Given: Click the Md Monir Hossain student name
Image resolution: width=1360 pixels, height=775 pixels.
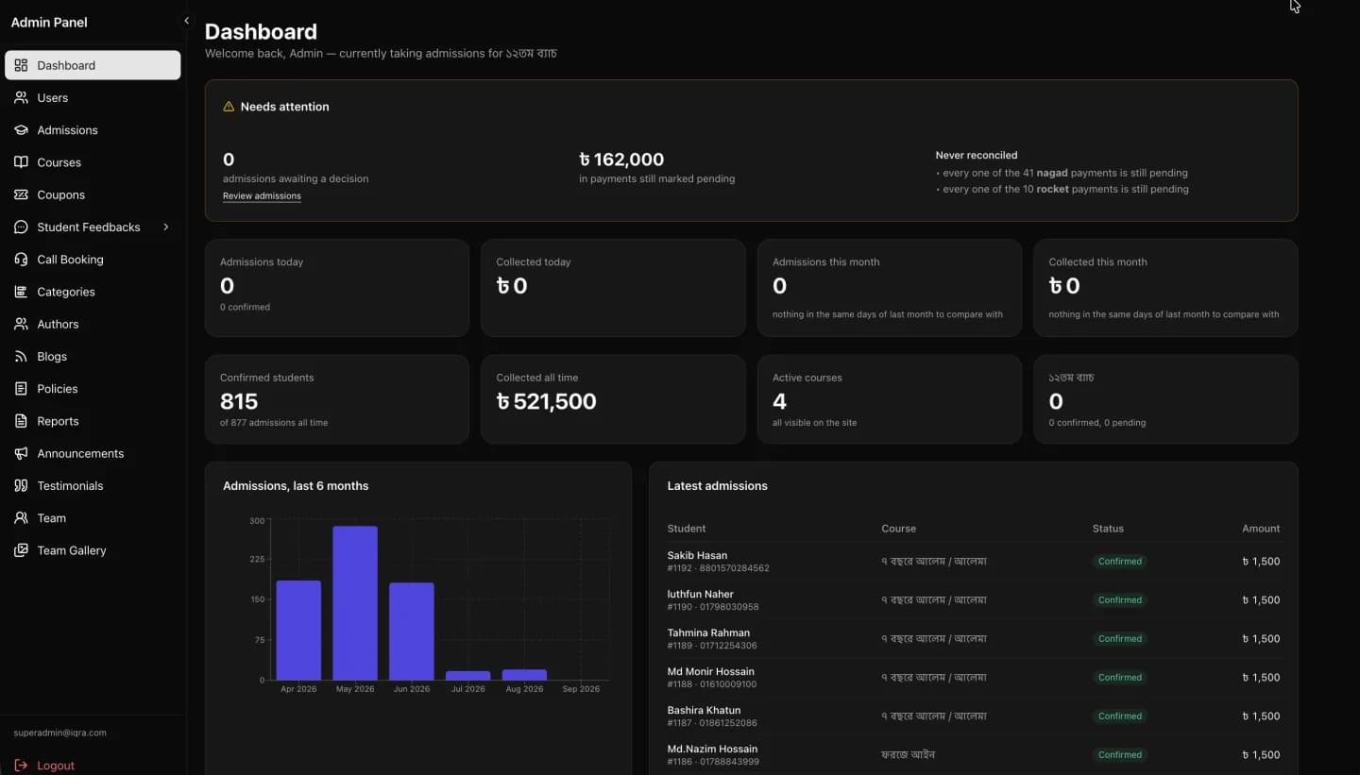Looking at the screenshot, I should 710,671.
